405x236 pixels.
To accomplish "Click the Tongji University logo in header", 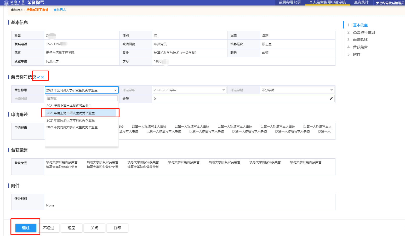I will (7, 3).
